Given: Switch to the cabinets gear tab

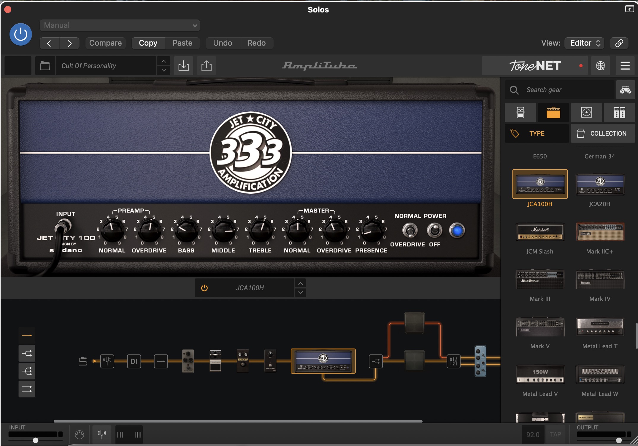Looking at the screenshot, I should [586, 113].
